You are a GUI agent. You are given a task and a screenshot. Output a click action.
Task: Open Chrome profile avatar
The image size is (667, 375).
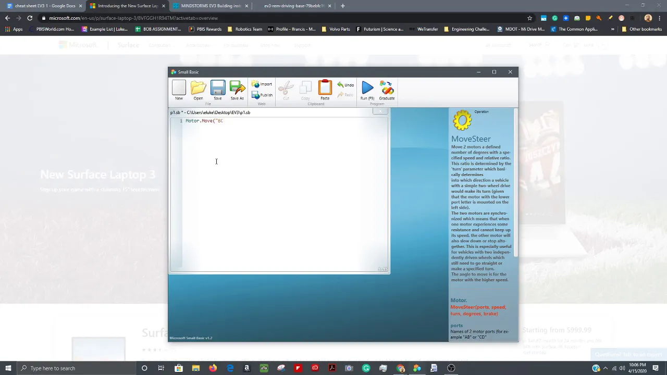tap(648, 18)
